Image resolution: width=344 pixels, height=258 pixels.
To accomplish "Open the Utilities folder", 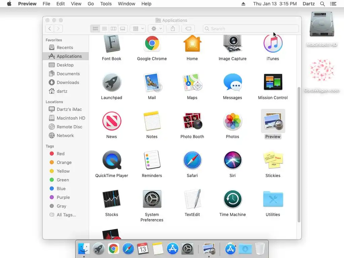I will (273, 199).
